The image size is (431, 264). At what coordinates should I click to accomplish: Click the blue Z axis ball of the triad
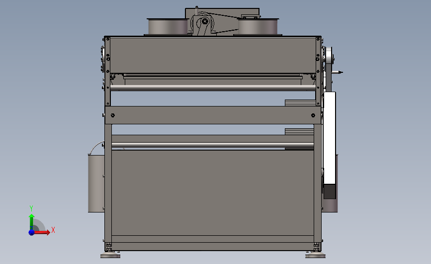point(31,232)
